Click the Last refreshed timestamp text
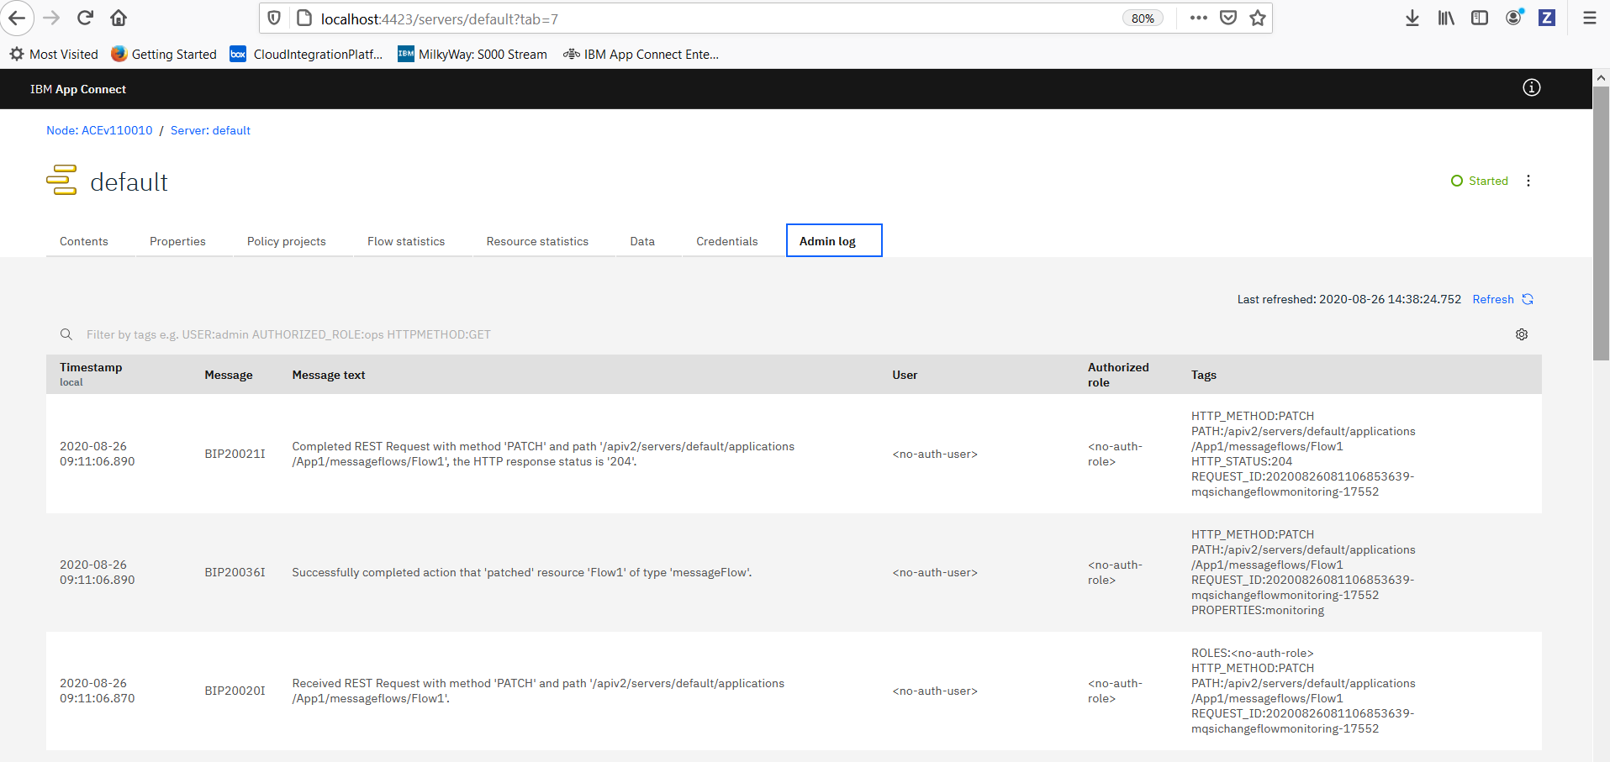Viewport: 1610px width, 762px height. click(x=1349, y=299)
